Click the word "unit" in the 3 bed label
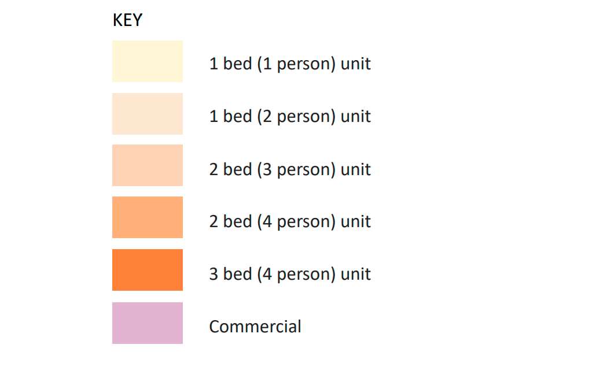This screenshot has width=607, height=378. [x=356, y=274]
